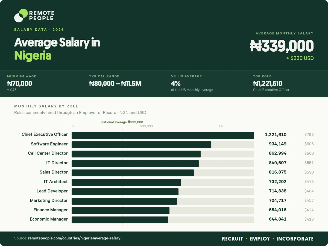328x246 pixels.
Task: Select the 'TOP ROLE' stat label
Action: pos(262,76)
